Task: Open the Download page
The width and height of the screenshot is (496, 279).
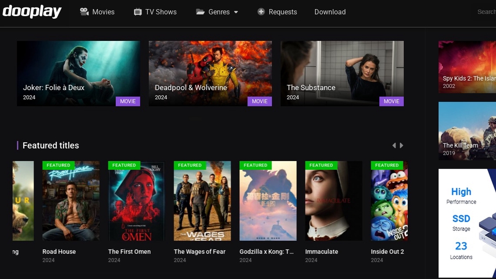Action: click(x=330, y=12)
